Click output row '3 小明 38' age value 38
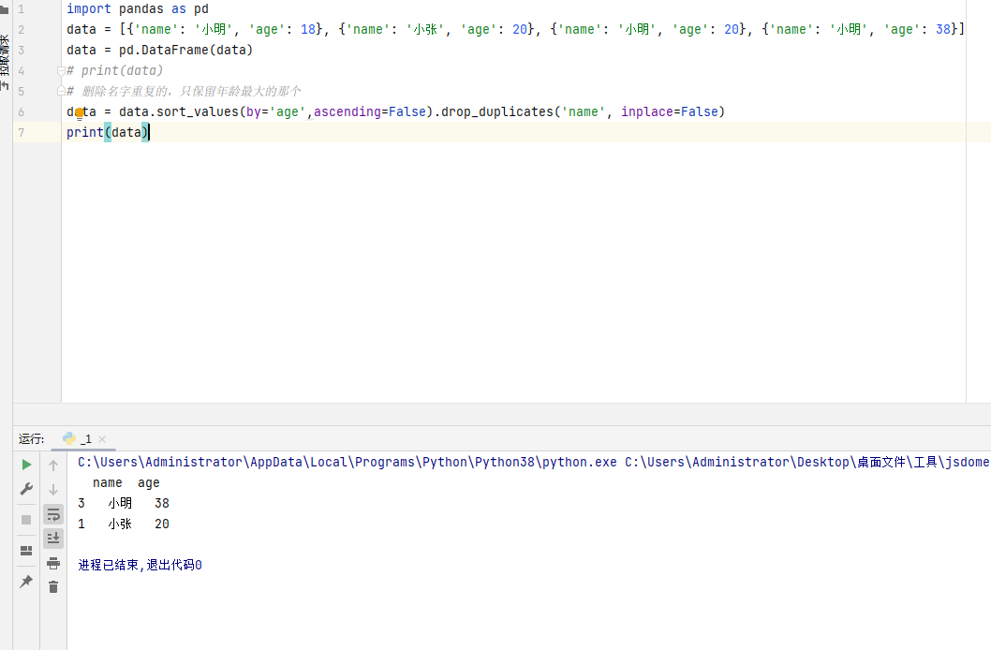 click(x=162, y=504)
